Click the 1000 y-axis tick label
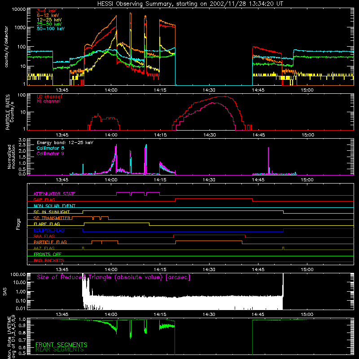Screen dimensions: 359x359 point(20,27)
